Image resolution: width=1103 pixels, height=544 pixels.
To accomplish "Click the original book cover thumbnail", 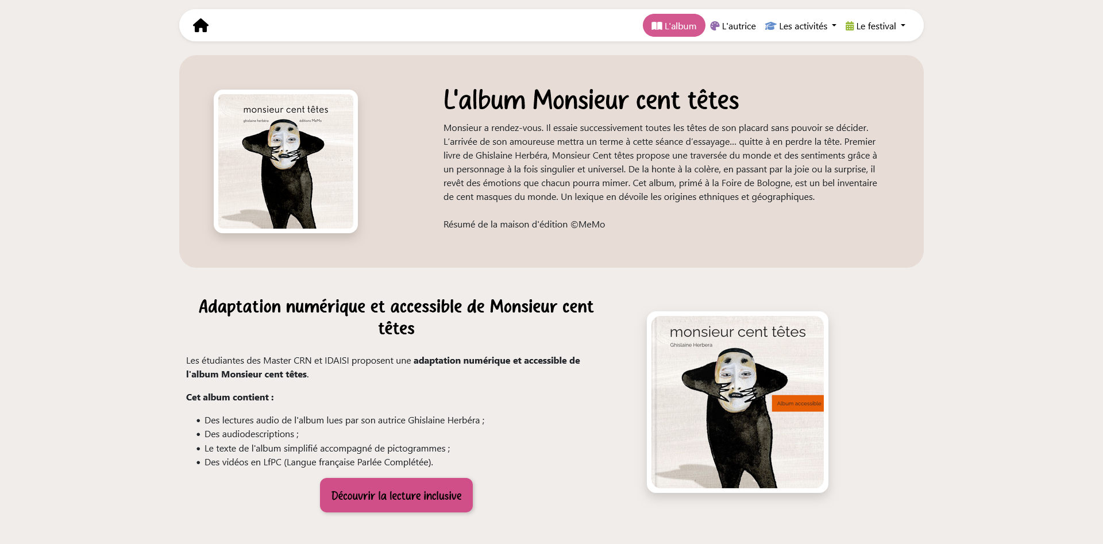I will click(286, 161).
